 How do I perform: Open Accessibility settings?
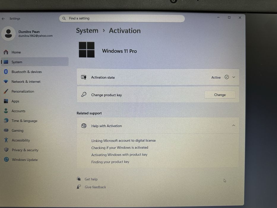pos(35,140)
